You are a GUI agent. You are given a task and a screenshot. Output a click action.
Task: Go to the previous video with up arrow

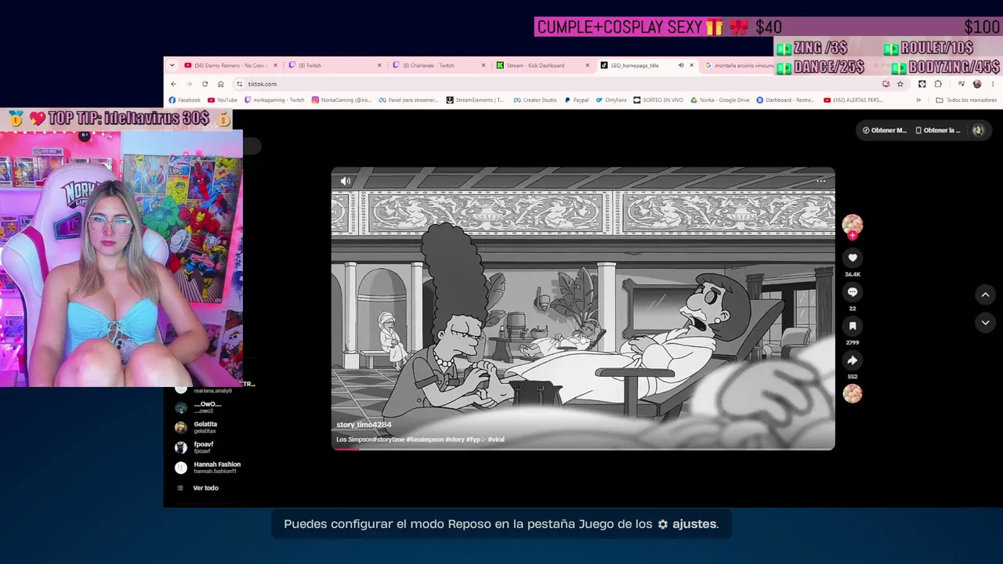tap(985, 295)
